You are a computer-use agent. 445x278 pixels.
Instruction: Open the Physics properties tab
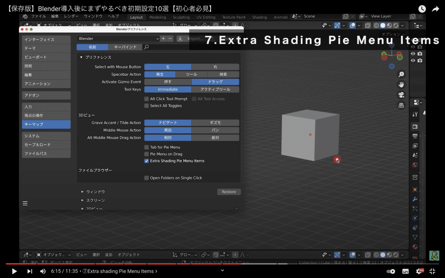pos(415,218)
